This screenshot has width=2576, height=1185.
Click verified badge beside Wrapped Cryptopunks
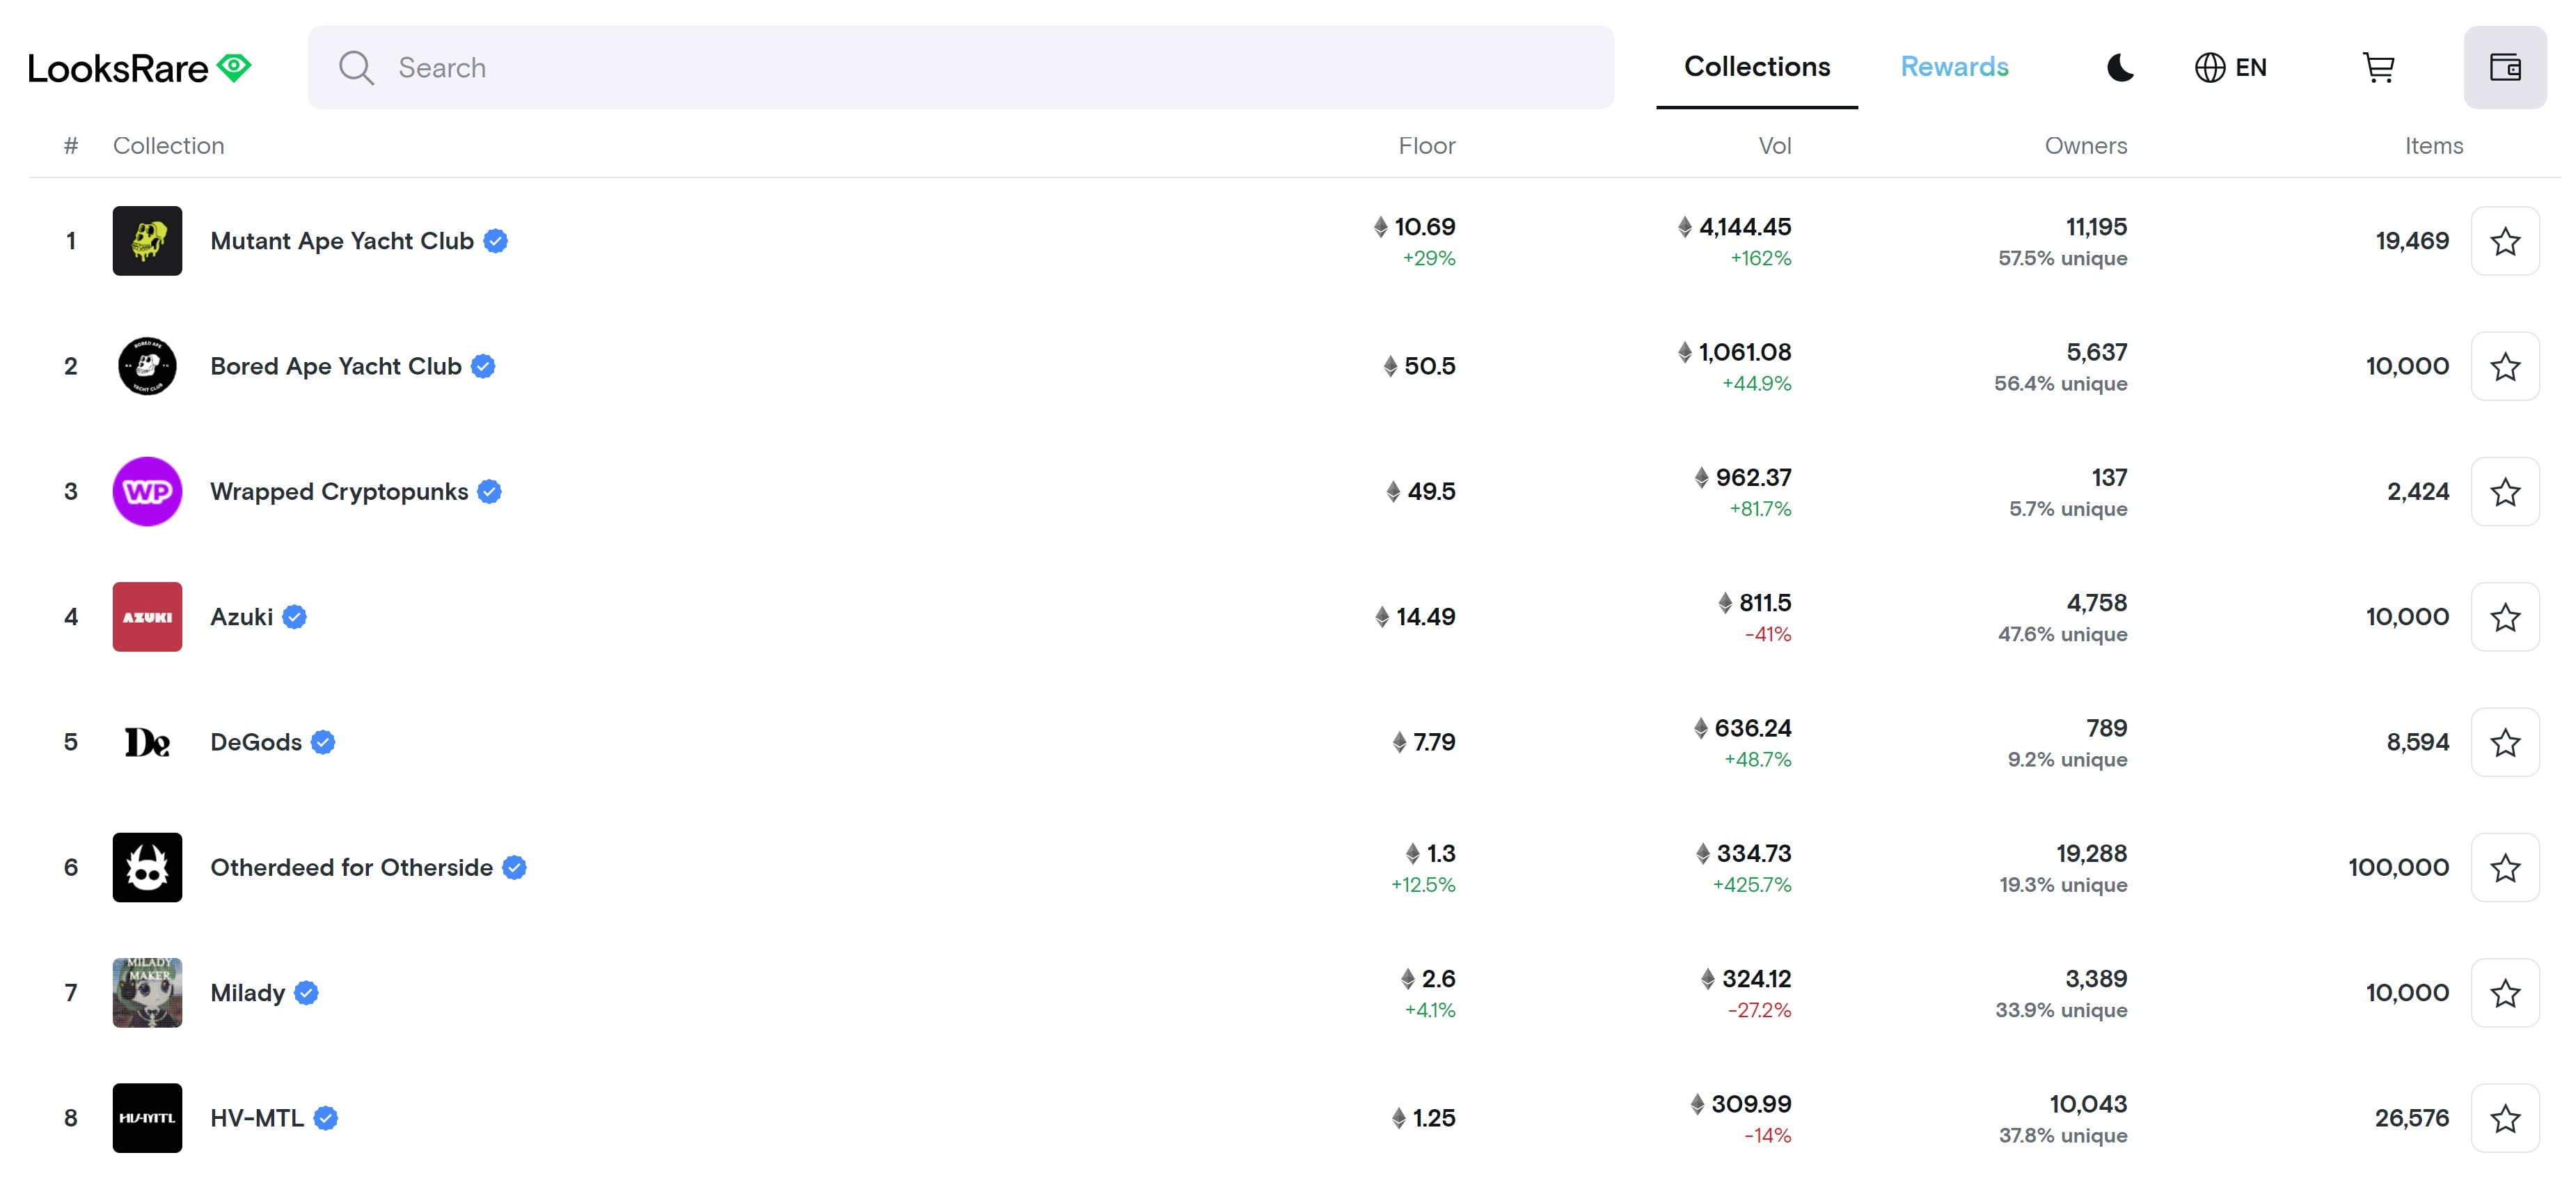489,492
